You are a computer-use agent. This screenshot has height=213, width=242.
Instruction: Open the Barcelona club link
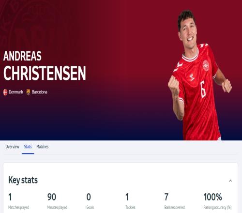(39, 92)
